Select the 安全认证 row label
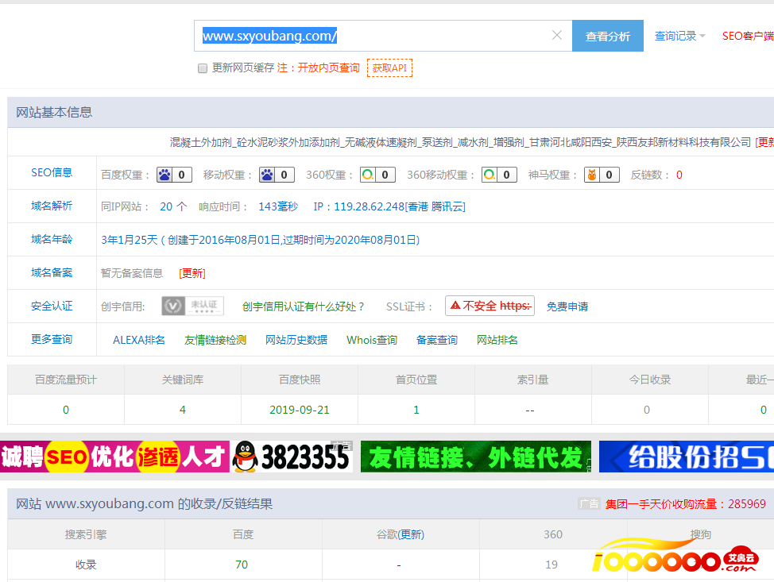Screen dimensions: 774x582 pyautogui.click(x=52, y=306)
